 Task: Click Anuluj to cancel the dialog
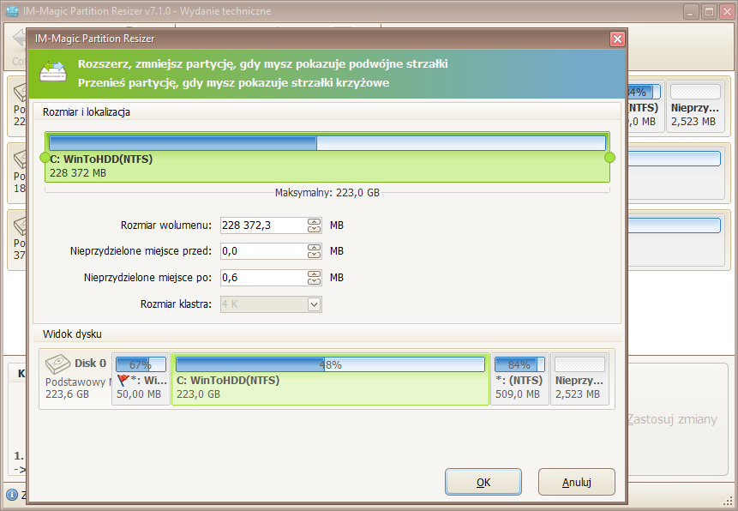(577, 482)
